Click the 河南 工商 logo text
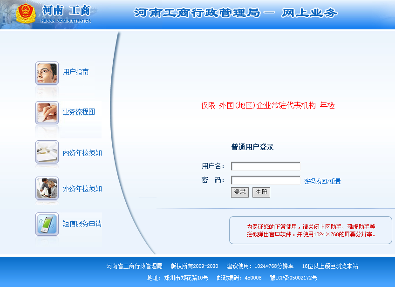Image resolution: width=395 pixels, height=287 pixels. coord(66,11)
